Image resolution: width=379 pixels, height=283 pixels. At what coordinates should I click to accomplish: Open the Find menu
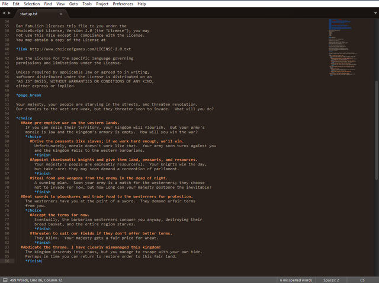pyautogui.click(x=48, y=4)
